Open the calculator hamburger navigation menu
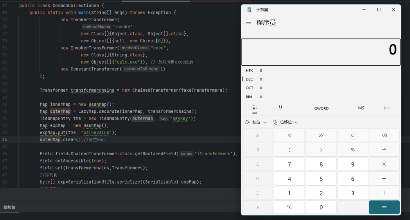 click(249, 23)
